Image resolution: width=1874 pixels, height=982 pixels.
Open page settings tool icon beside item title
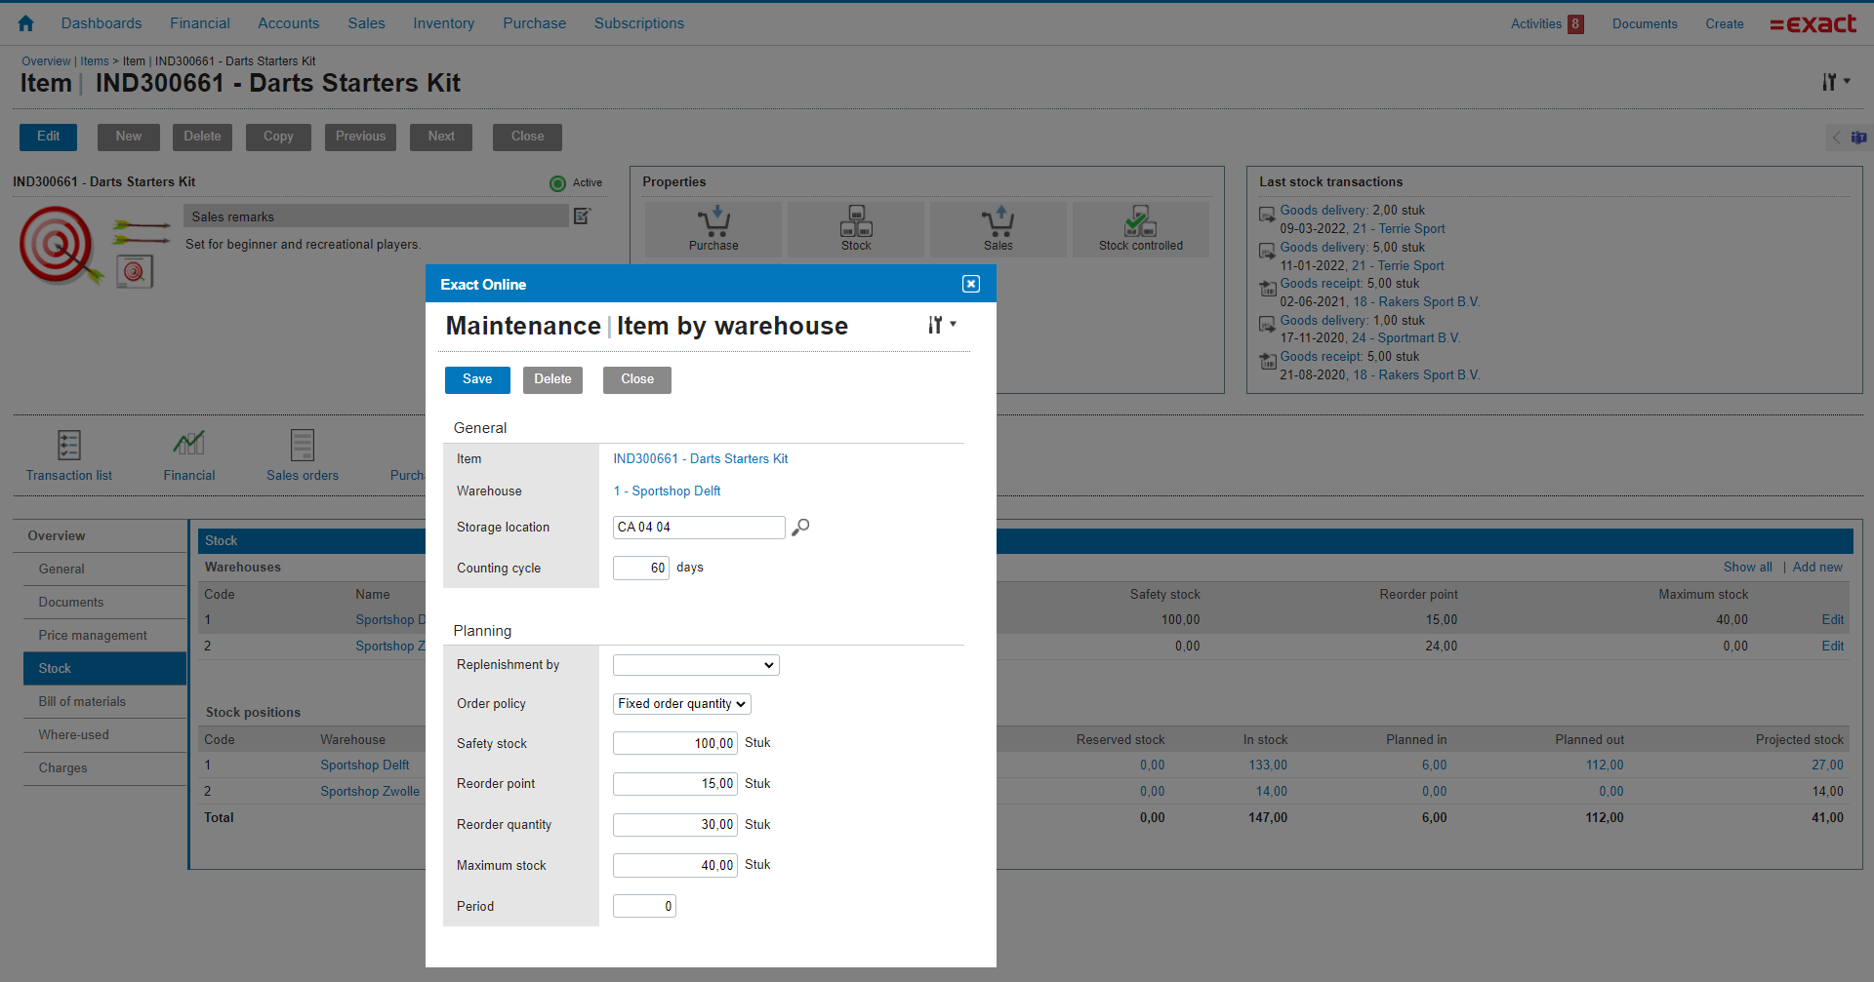pyautogui.click(x=1835, y=83)
